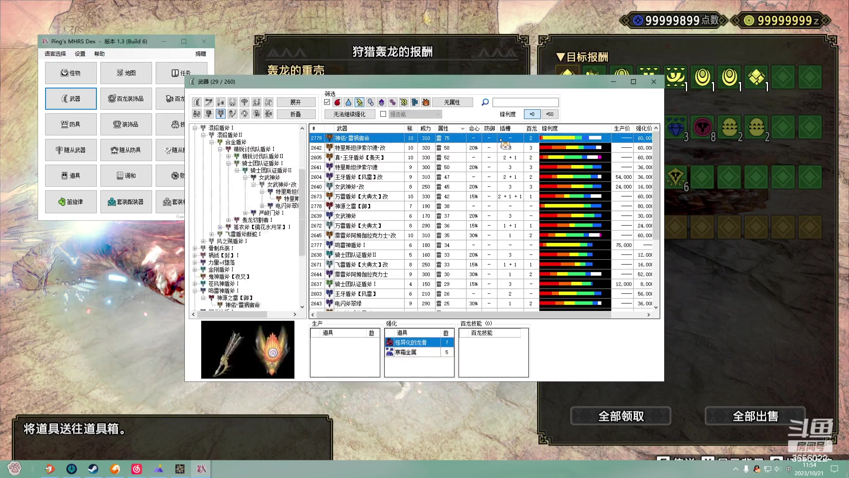Screen dimensions: 849x478
Task: Open the 怪物 section in MHRS Dex
Action: (71, 73)
